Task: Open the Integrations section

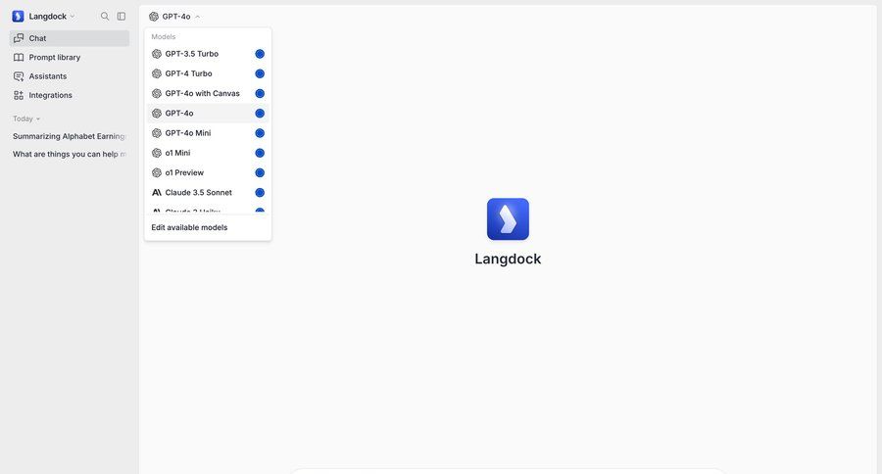Action: 70,96
